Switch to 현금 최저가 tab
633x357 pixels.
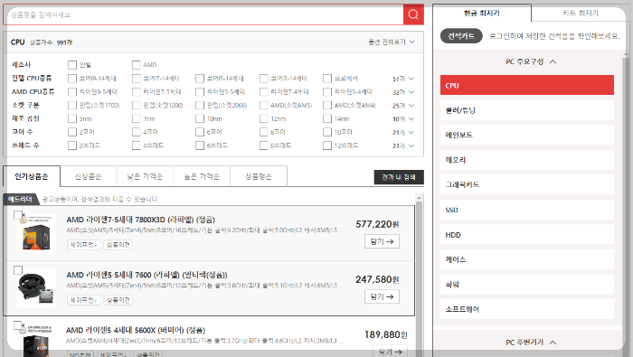(x=482, y=13)
